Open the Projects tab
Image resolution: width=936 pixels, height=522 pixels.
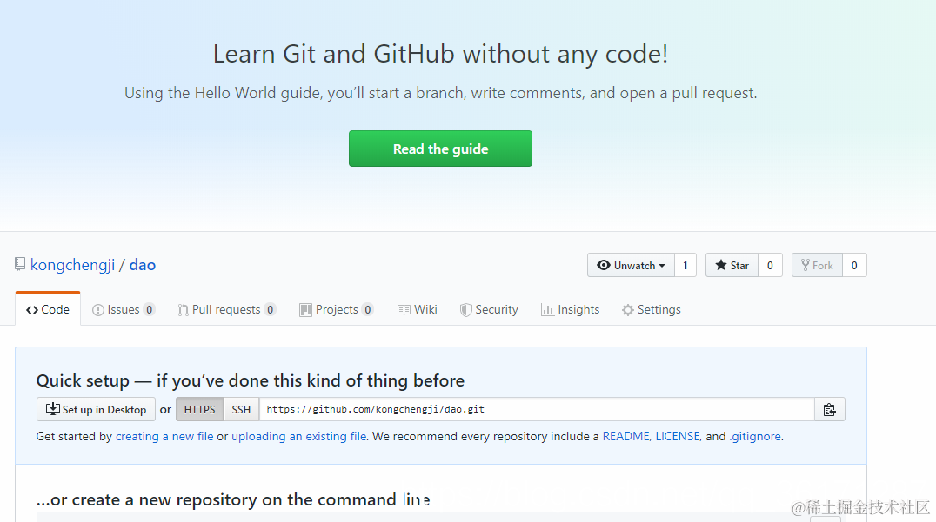click(x=337, y=309)
